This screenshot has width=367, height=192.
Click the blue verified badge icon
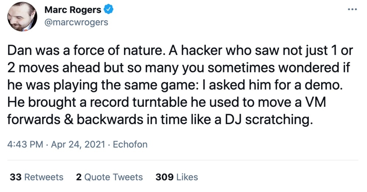pyautogui.click(x=109, y=10)
